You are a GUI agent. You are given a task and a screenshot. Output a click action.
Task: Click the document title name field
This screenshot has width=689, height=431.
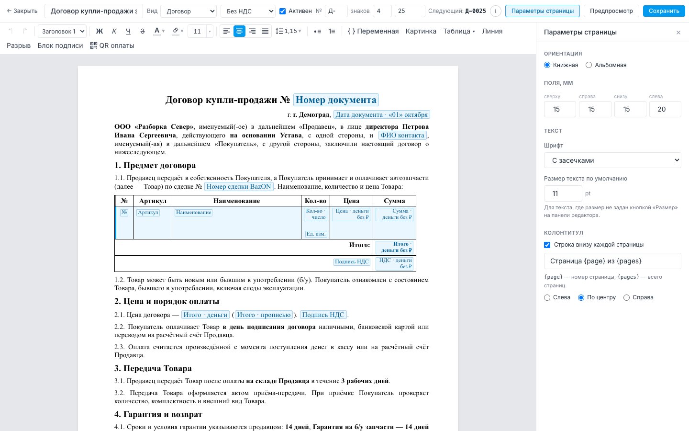[x=94, y=11]
